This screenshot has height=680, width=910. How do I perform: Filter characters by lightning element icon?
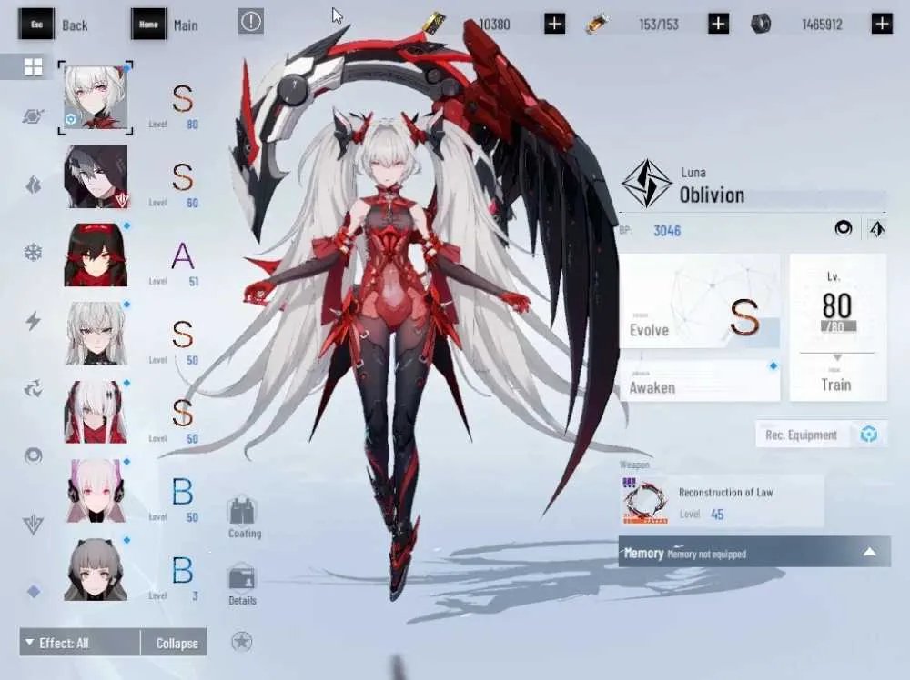[33, 321]
